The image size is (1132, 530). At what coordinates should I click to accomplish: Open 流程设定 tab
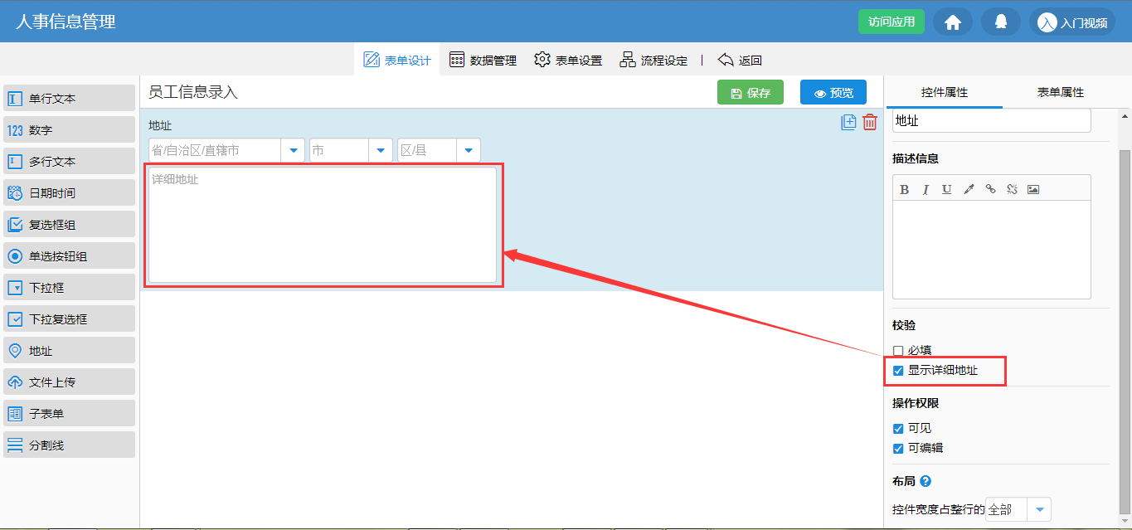653,60
